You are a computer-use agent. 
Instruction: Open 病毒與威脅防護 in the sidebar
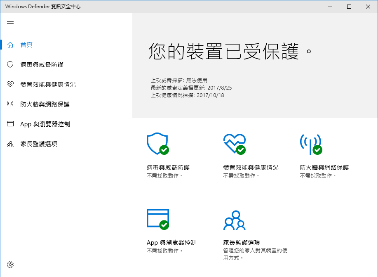[42, 64]
